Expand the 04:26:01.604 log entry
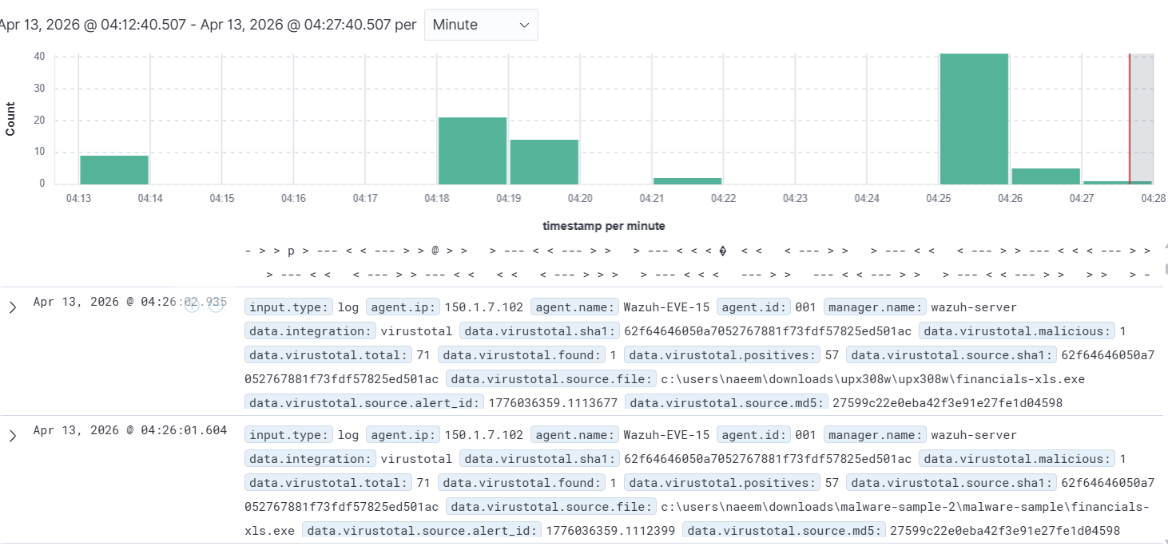 tap(12, 436)
